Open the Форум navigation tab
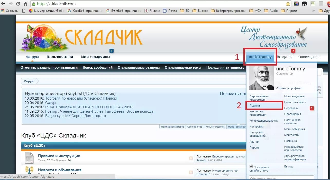The height and width of the screenshot is (180, 330). click(x=32, y=57)
